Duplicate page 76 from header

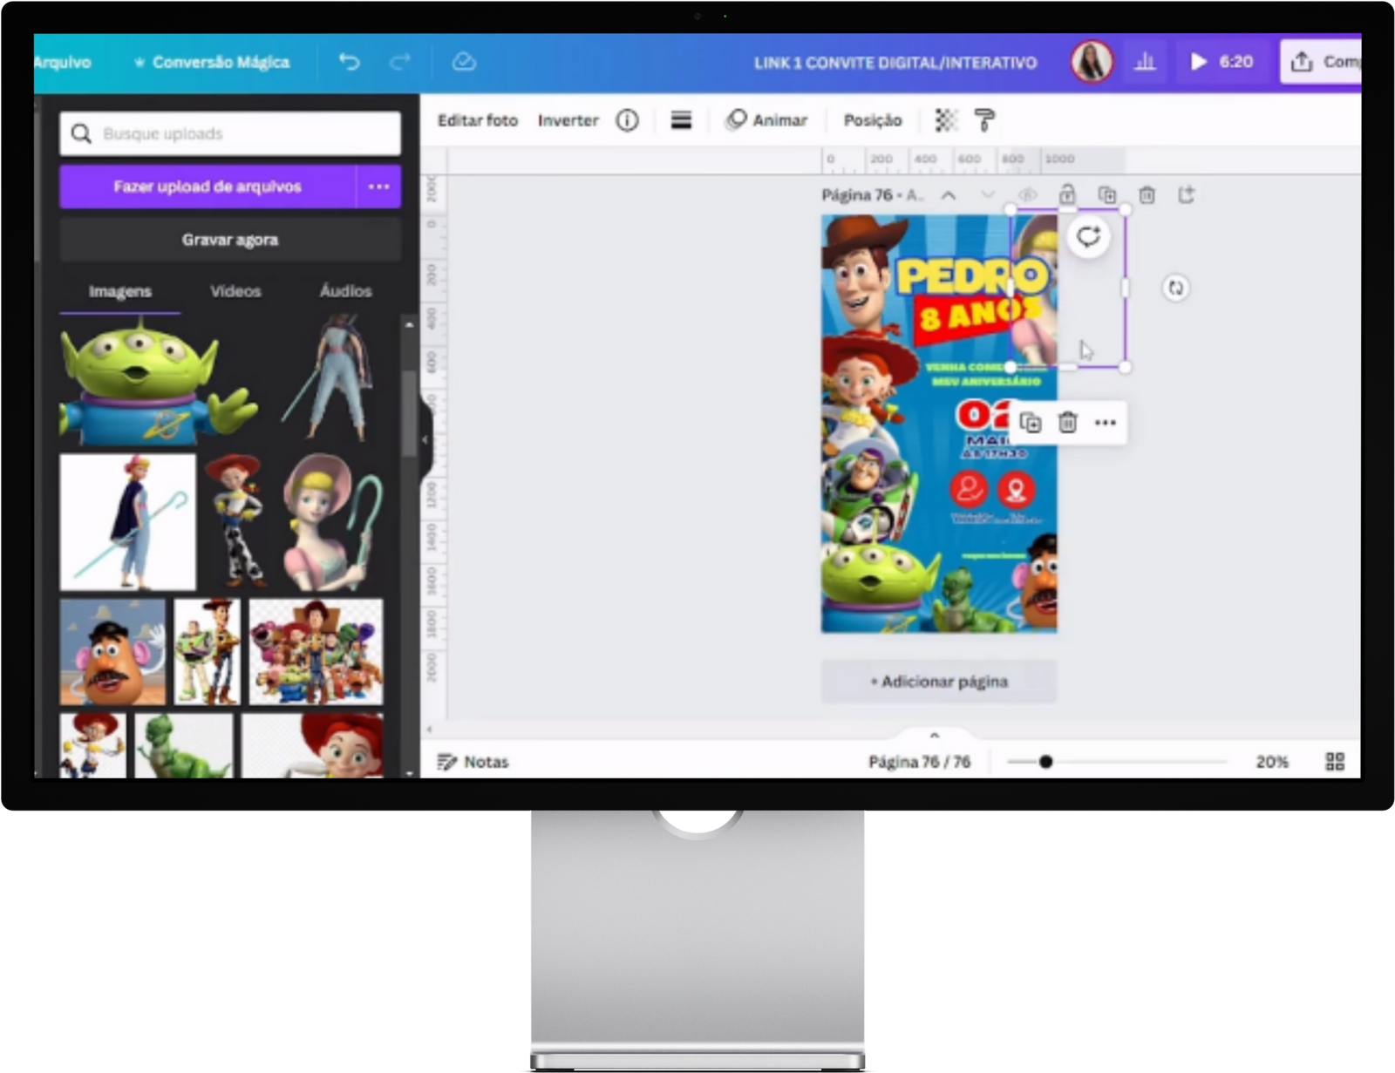(1106, 194)
